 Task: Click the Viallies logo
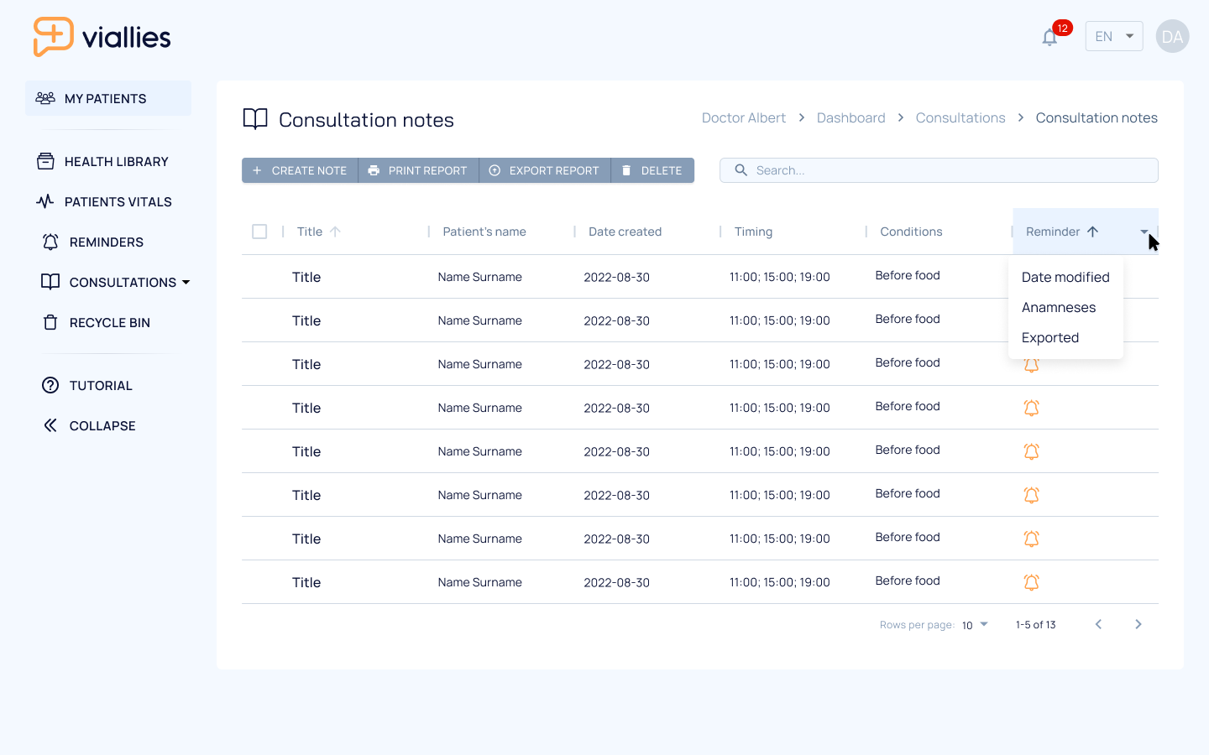(102, 37)
